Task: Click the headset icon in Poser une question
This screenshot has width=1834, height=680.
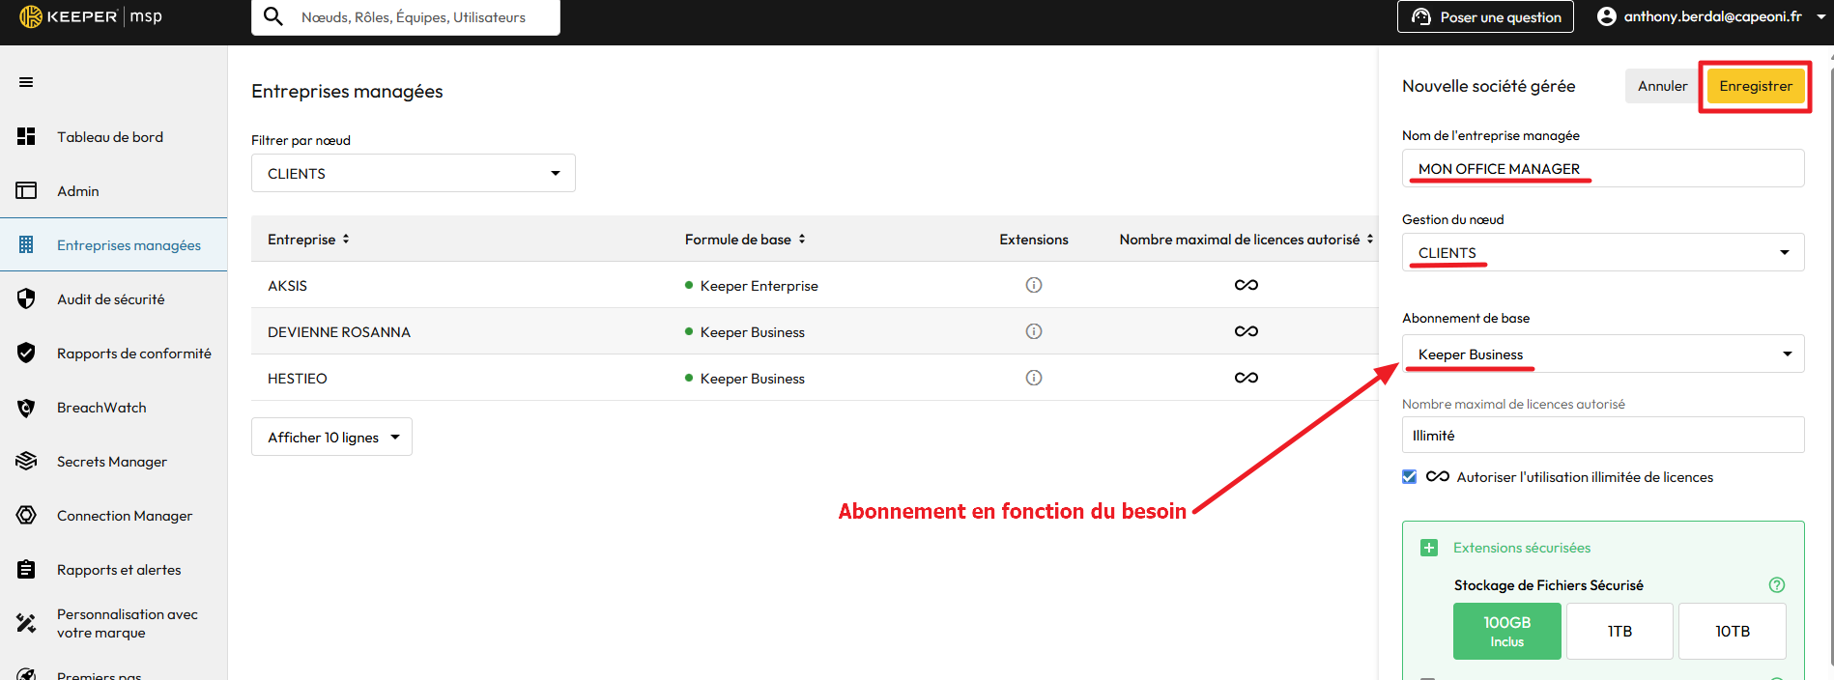Action: 1420,16
